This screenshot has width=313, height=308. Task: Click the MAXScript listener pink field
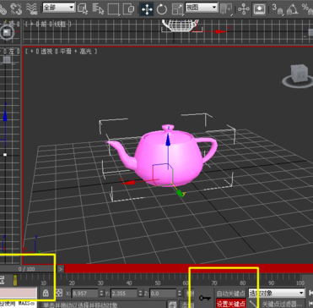pos(19,293)
